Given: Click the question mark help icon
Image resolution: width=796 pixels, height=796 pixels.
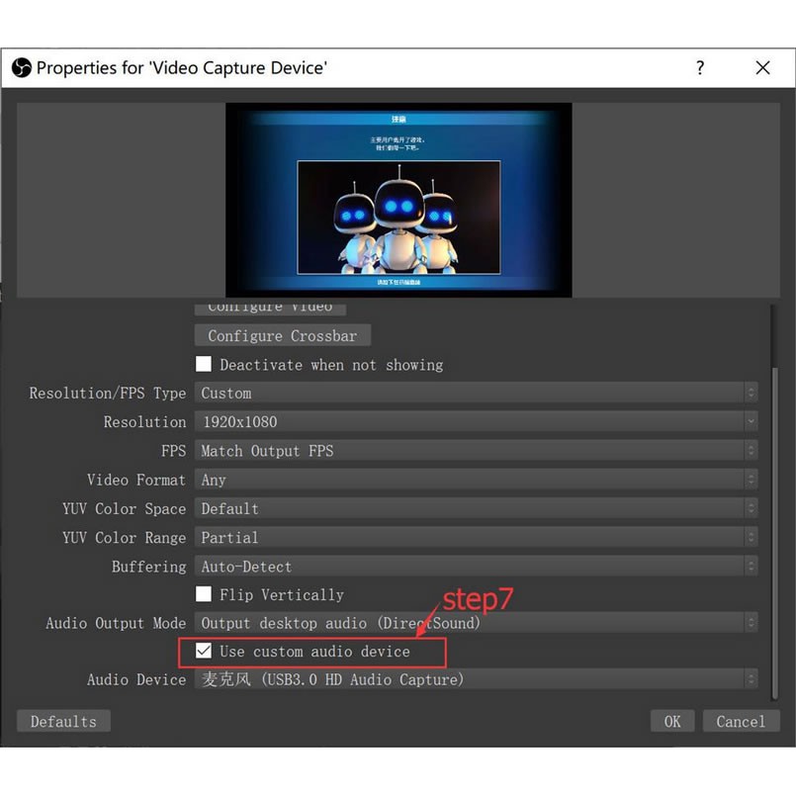Looking at the screenshot, I should point(700,68).
